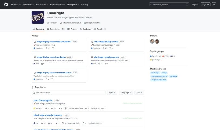This screenshot has height=130, width=220.
Task: Switch to the Packages tab
Action: (86, 29)
